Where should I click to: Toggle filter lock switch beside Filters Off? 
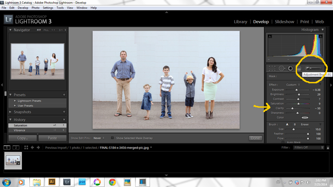coord(328,148)
